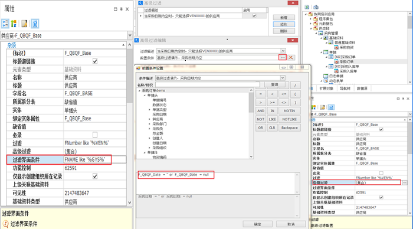This screenshot has height=229, width=413.
Task: Click the 名称/标识 search input field
Action: (x=207, y=84)
